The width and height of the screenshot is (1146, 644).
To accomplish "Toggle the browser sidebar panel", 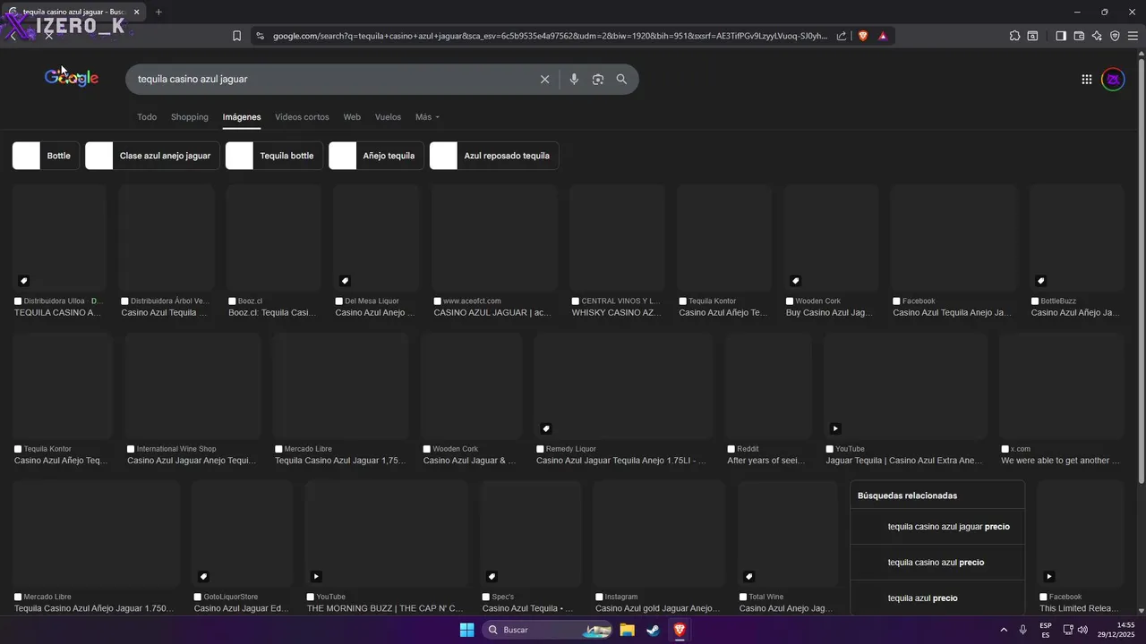I will click(1061, 36).
